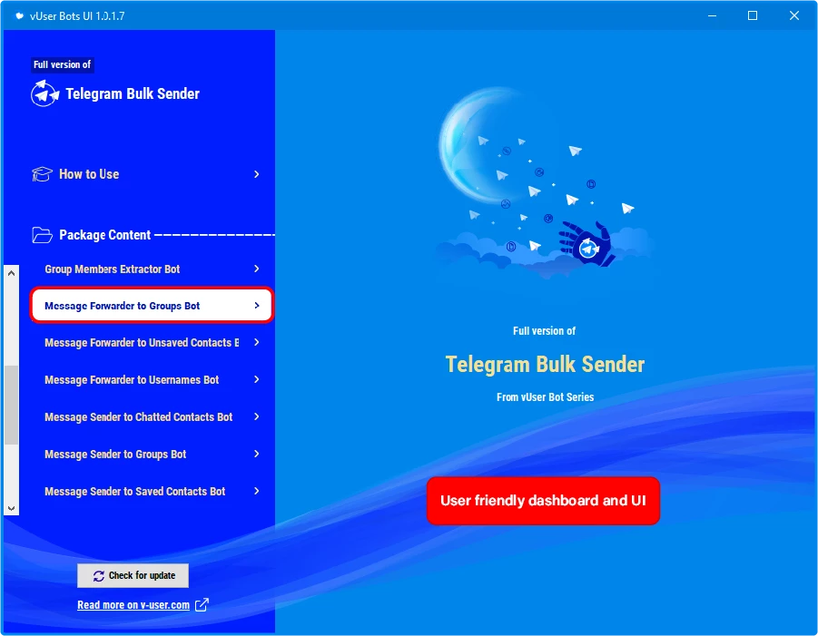
Task: Click the large yellow Telegram Bulk Sender heading
Action: click(545, 365)
